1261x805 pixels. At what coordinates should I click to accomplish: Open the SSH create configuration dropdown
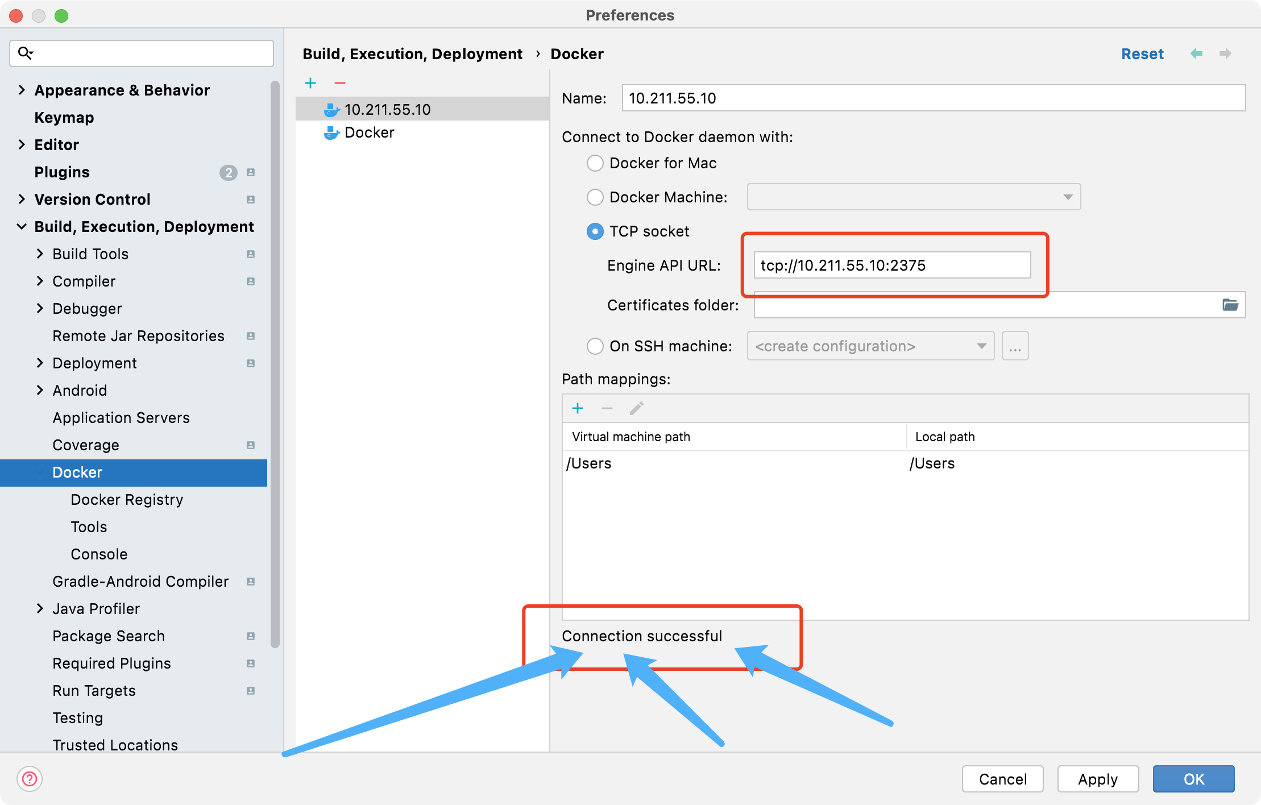(x=870, y=346)
